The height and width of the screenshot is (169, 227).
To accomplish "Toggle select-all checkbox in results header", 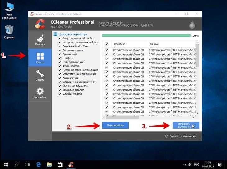I will (107, 44).
